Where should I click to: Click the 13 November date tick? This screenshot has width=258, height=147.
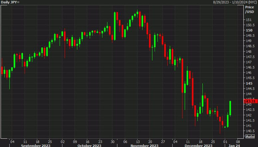coord(138,142)
